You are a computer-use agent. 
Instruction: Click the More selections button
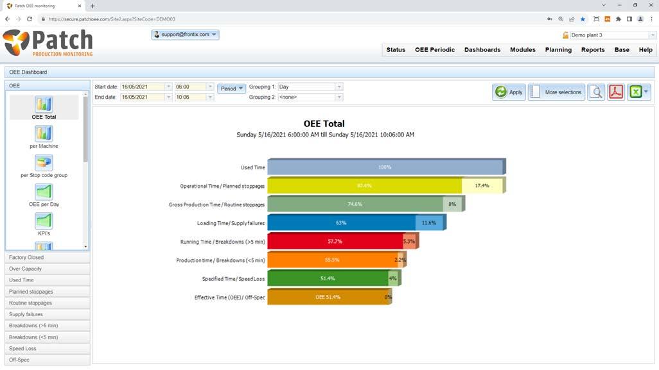[x=556, y=92]
